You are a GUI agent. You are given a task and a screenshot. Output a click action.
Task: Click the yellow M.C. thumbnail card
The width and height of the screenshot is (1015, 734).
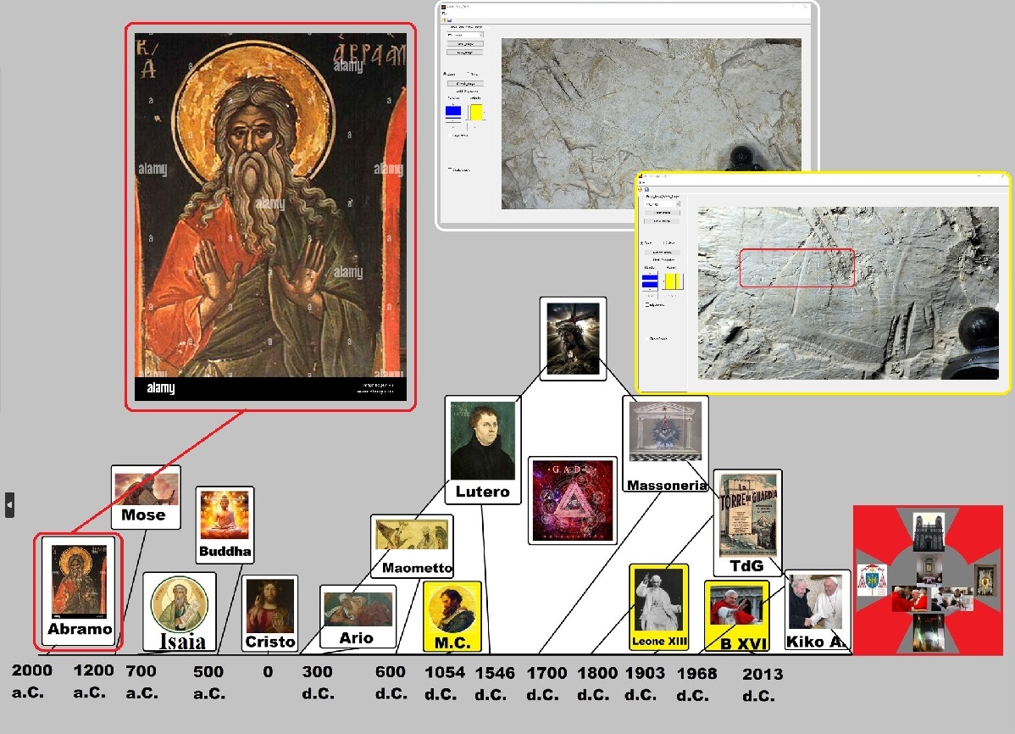click(x=452, y=616)
